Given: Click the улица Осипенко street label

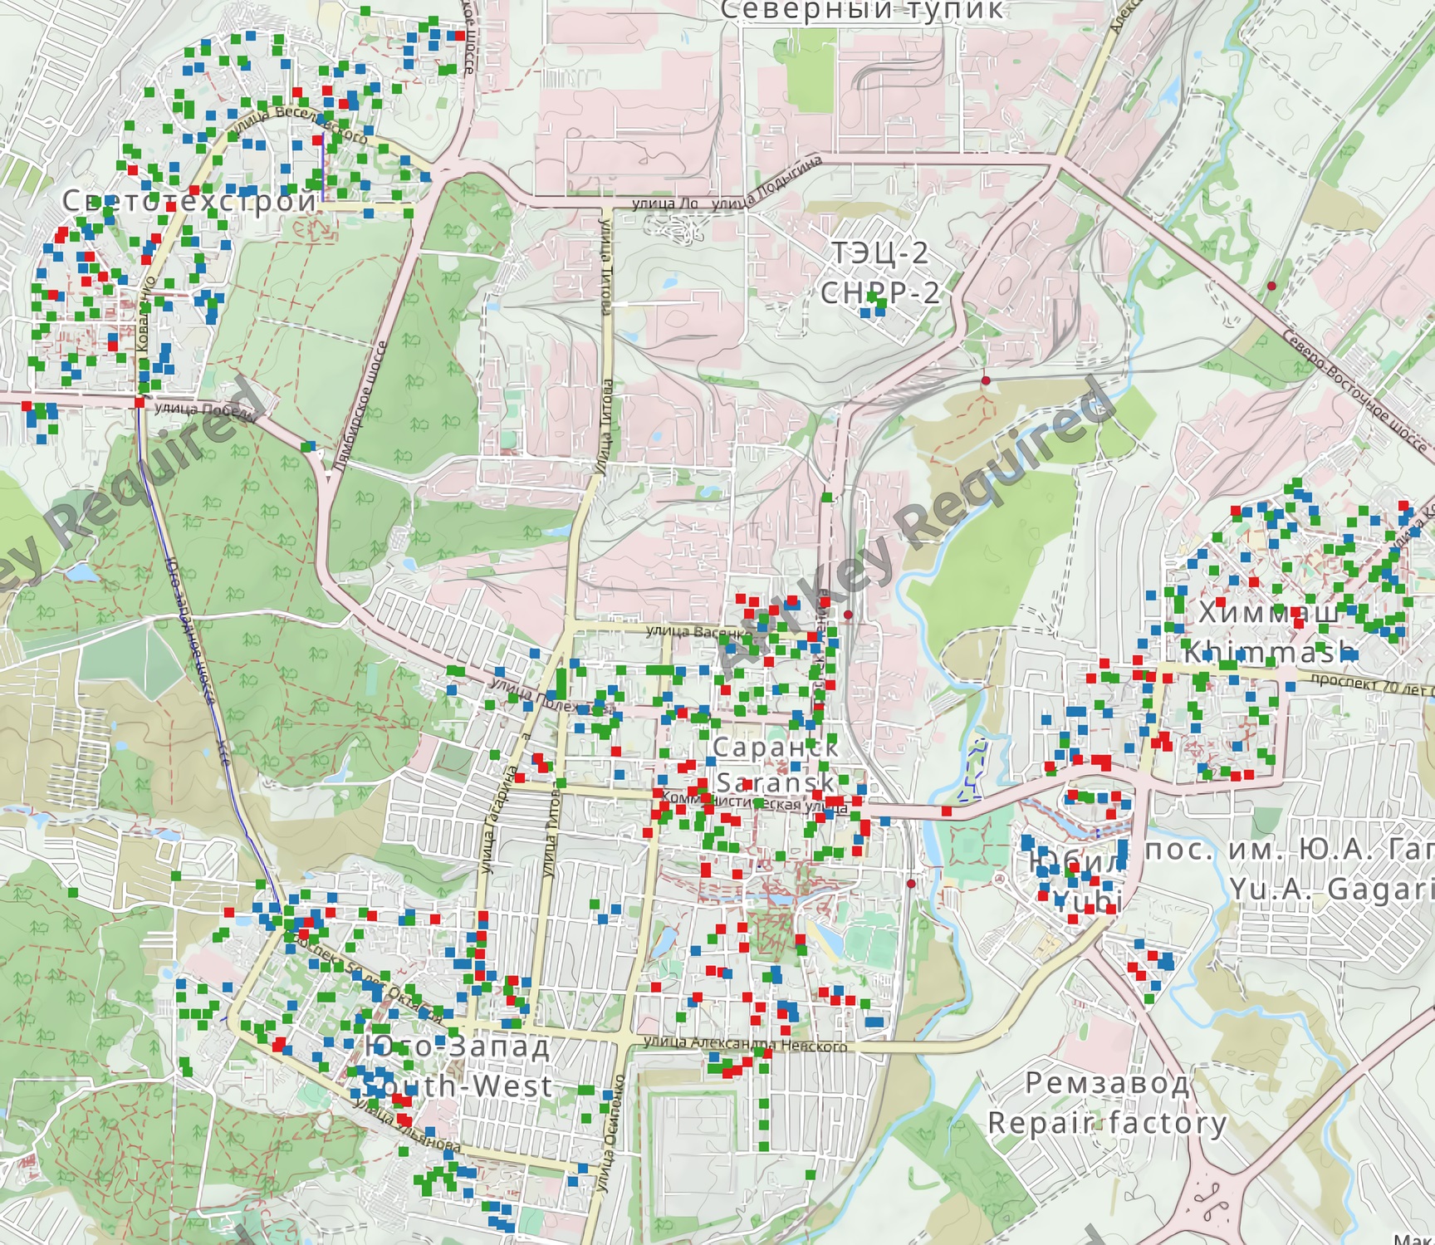Looking at the screenshot, I should [x=609, y=1135].
